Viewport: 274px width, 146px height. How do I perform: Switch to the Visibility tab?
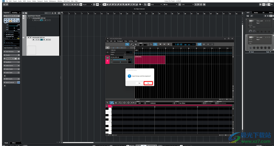tap(15, 13)
